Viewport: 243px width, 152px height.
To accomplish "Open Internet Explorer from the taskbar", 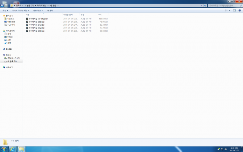I will (12, 149).
